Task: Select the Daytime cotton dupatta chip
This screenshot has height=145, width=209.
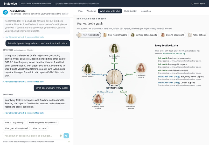Action: 144,35
